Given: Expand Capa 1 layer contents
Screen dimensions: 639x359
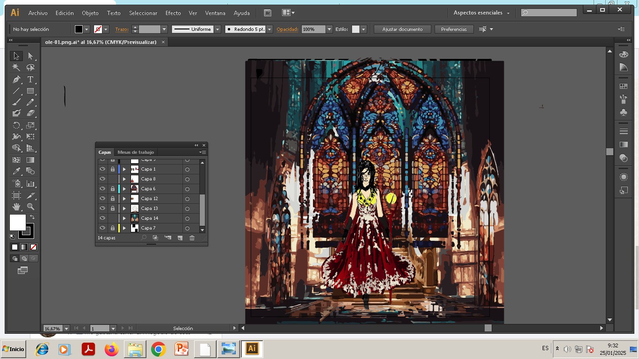Looking at the screenshot, I should coord(124,169).
